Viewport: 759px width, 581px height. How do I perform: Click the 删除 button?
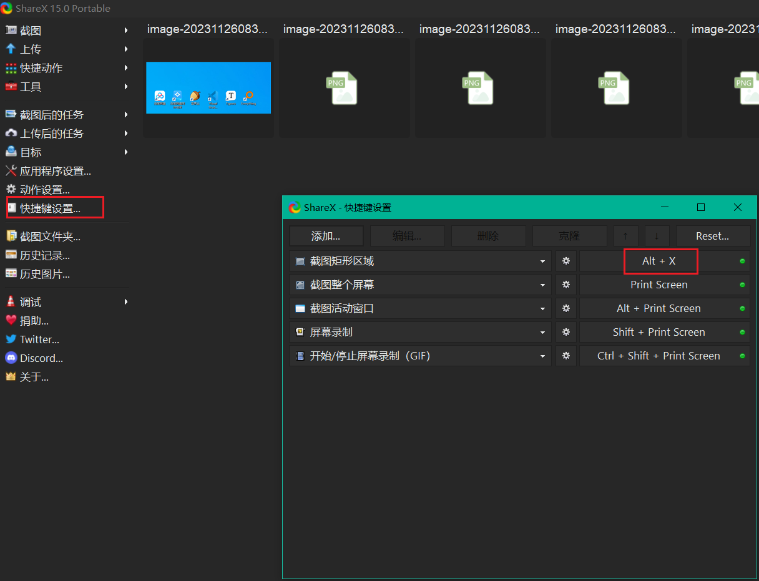pyautogui.click(x=488, y=236)
